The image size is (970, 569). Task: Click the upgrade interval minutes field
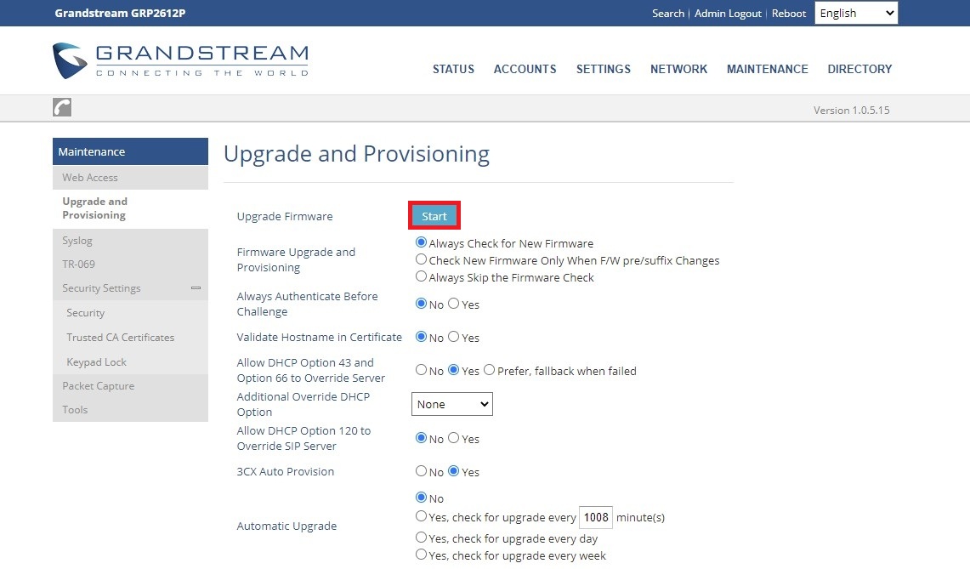tap(595, 517)
